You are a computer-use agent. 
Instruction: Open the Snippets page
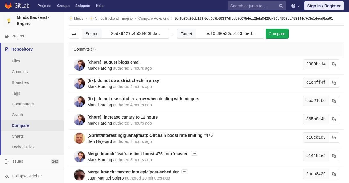[x=83, y=6]
